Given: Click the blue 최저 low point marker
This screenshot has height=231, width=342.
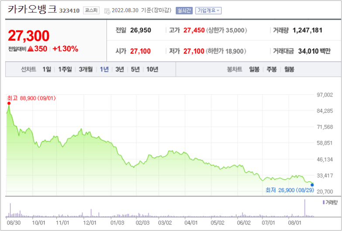Looking at the screenshot, I should click(312, 185).
